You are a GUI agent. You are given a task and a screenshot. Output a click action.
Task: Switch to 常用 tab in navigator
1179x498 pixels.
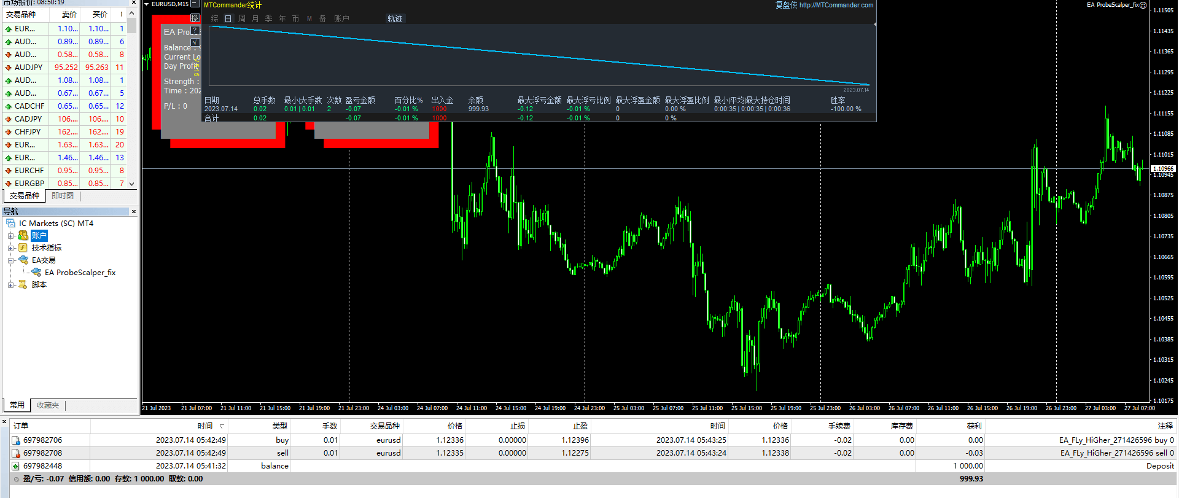tap(17, 405)
